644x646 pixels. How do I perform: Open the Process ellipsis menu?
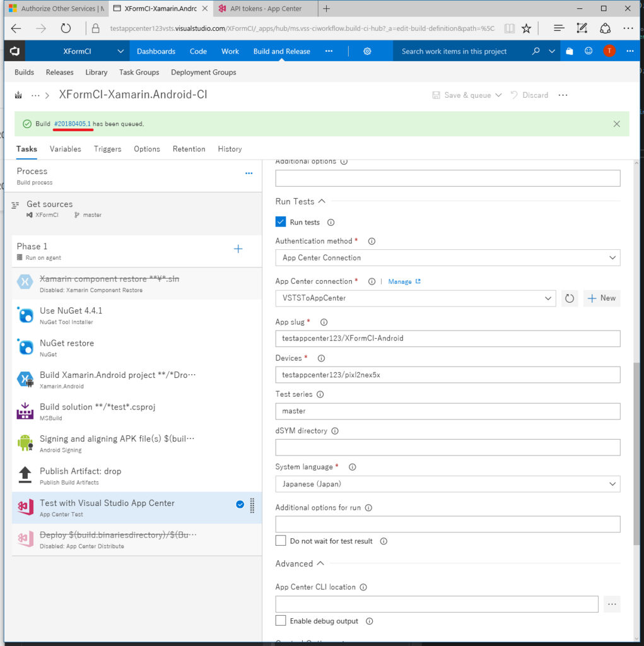pos(249,173)
